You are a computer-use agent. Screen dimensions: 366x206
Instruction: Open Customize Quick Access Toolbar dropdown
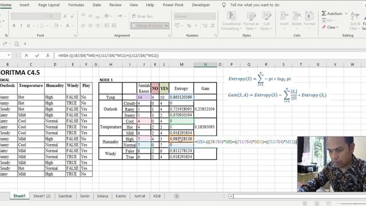(x=25, y=43)
